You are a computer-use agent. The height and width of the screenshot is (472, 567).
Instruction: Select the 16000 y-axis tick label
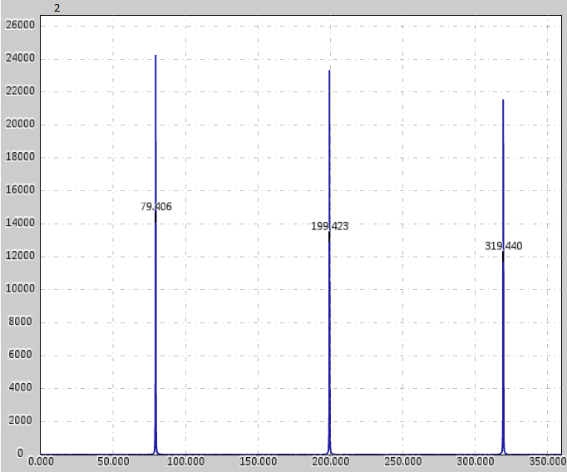coord(20,190)
